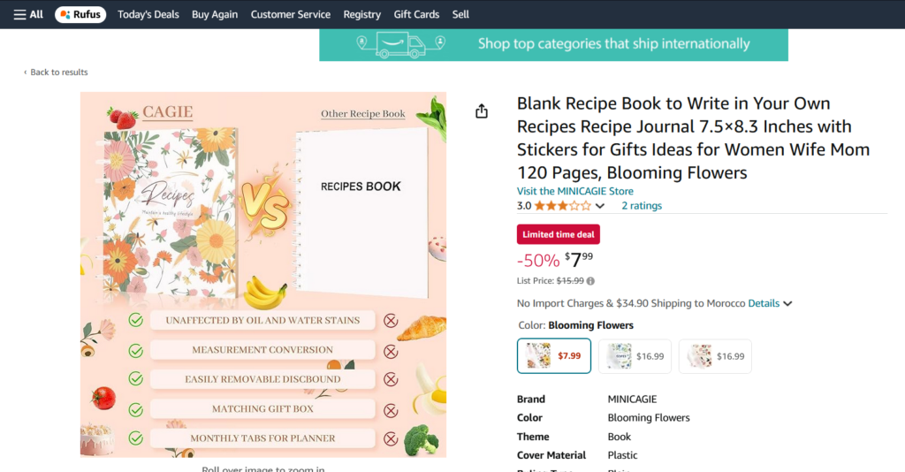Click the star rating icons
This screenshot has height=472, width=905.
562,206
